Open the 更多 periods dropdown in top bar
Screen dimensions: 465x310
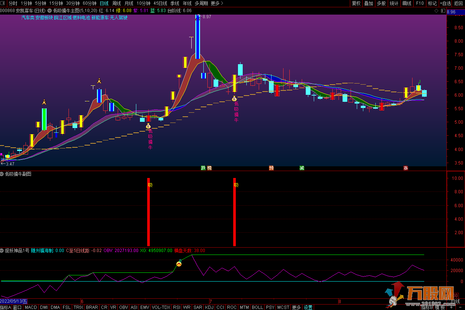217,3
